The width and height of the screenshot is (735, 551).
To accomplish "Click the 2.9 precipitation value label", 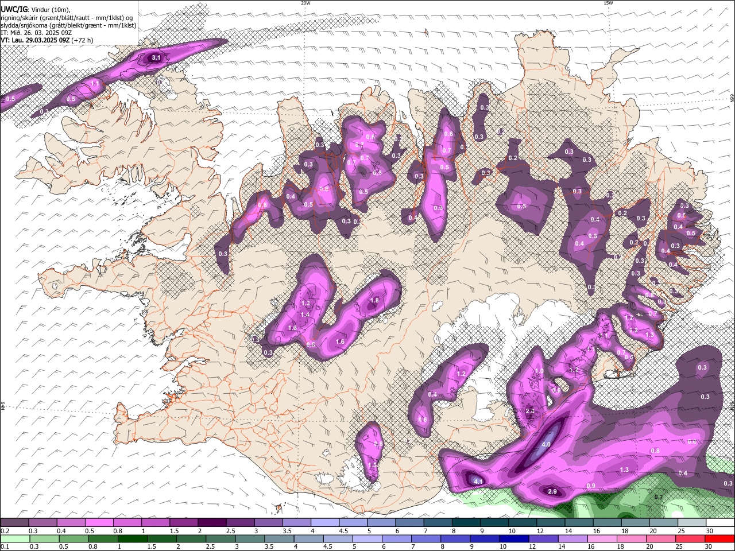I will (552, 492).
